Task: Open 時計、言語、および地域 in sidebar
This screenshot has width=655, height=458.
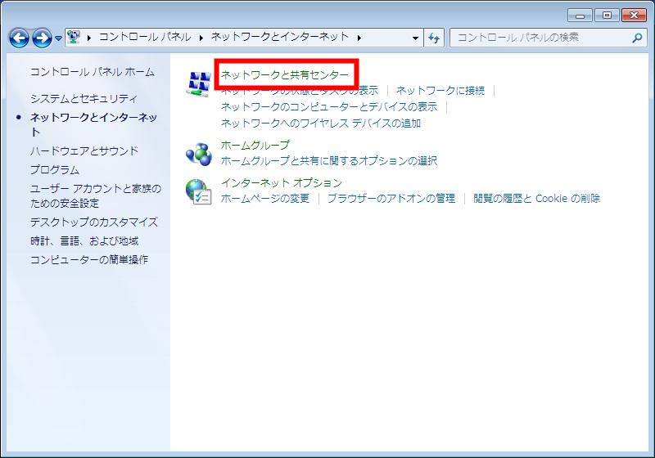Action: [x=84, y=240]
